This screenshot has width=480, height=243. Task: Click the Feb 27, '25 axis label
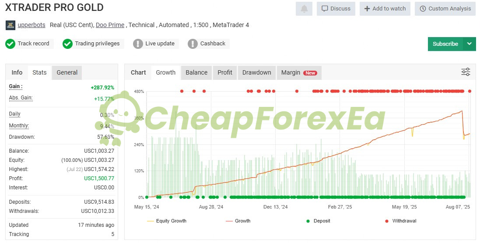coord(340,207)
